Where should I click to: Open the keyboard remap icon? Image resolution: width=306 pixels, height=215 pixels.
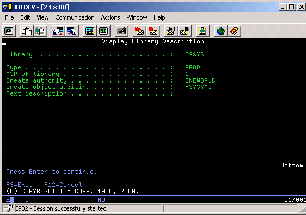(121, 31)
